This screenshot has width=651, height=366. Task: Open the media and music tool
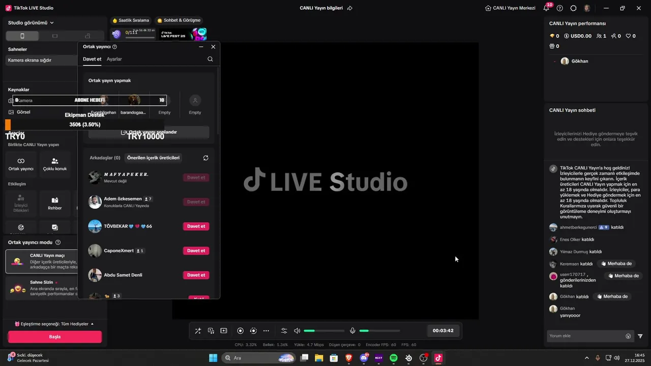tap(211, 331)
